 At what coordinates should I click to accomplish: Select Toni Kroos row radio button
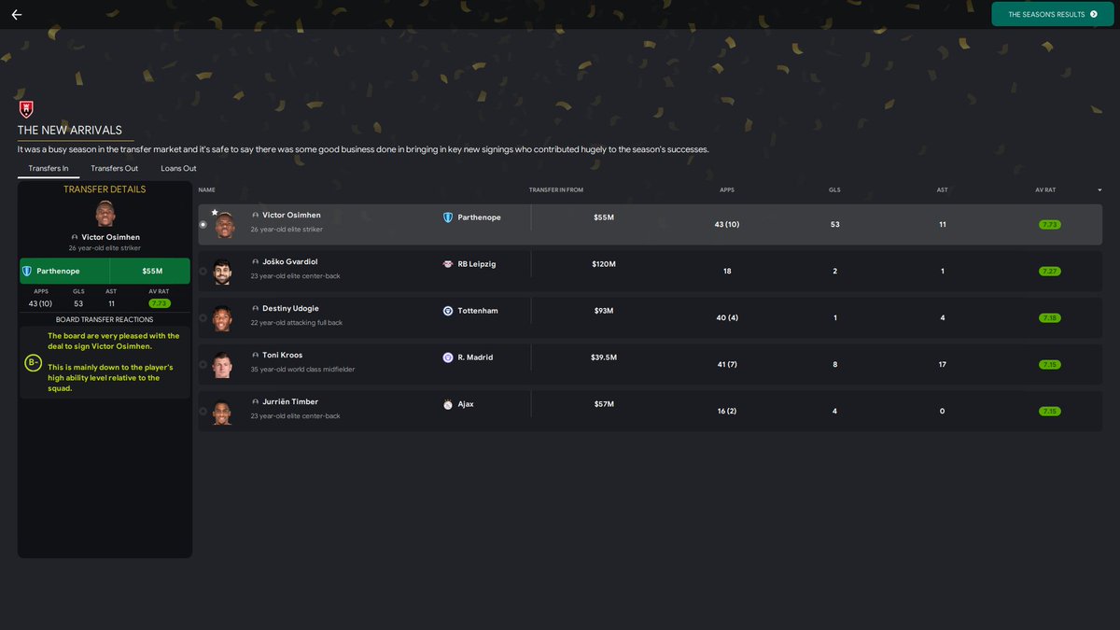203,364
